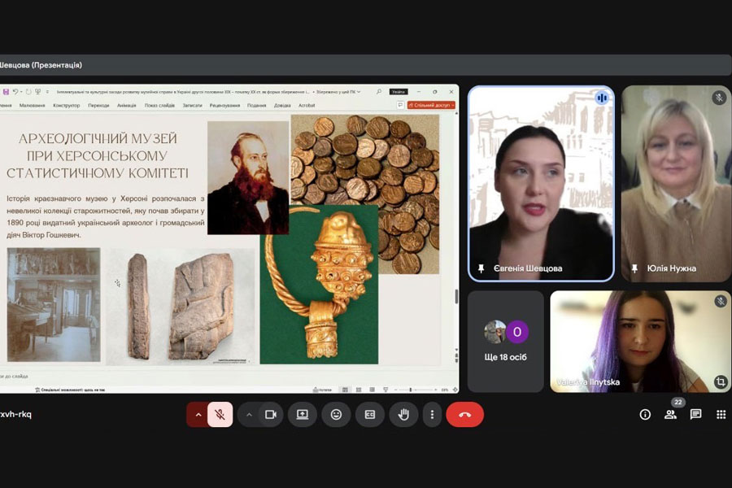Open meeting details info icon
The image size is (732, 488).
point(645,415)
